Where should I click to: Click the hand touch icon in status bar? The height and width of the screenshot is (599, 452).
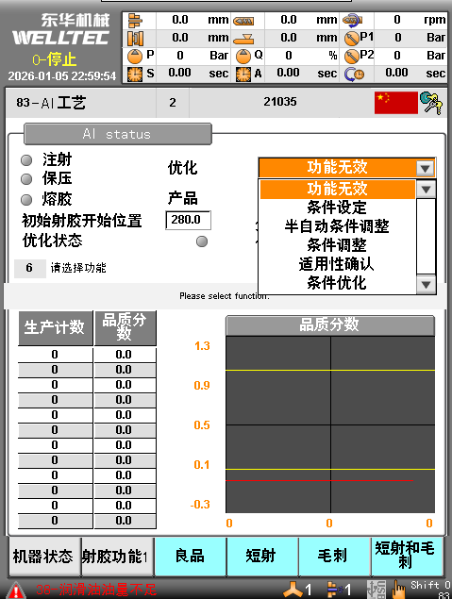point(399,590)
